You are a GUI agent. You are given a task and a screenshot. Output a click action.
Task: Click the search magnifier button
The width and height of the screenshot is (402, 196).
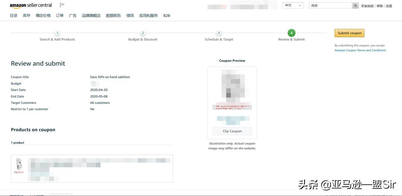coord(355,6)
